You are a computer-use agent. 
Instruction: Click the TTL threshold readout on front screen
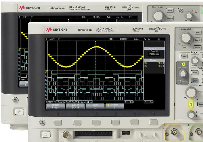coord(158,39)
